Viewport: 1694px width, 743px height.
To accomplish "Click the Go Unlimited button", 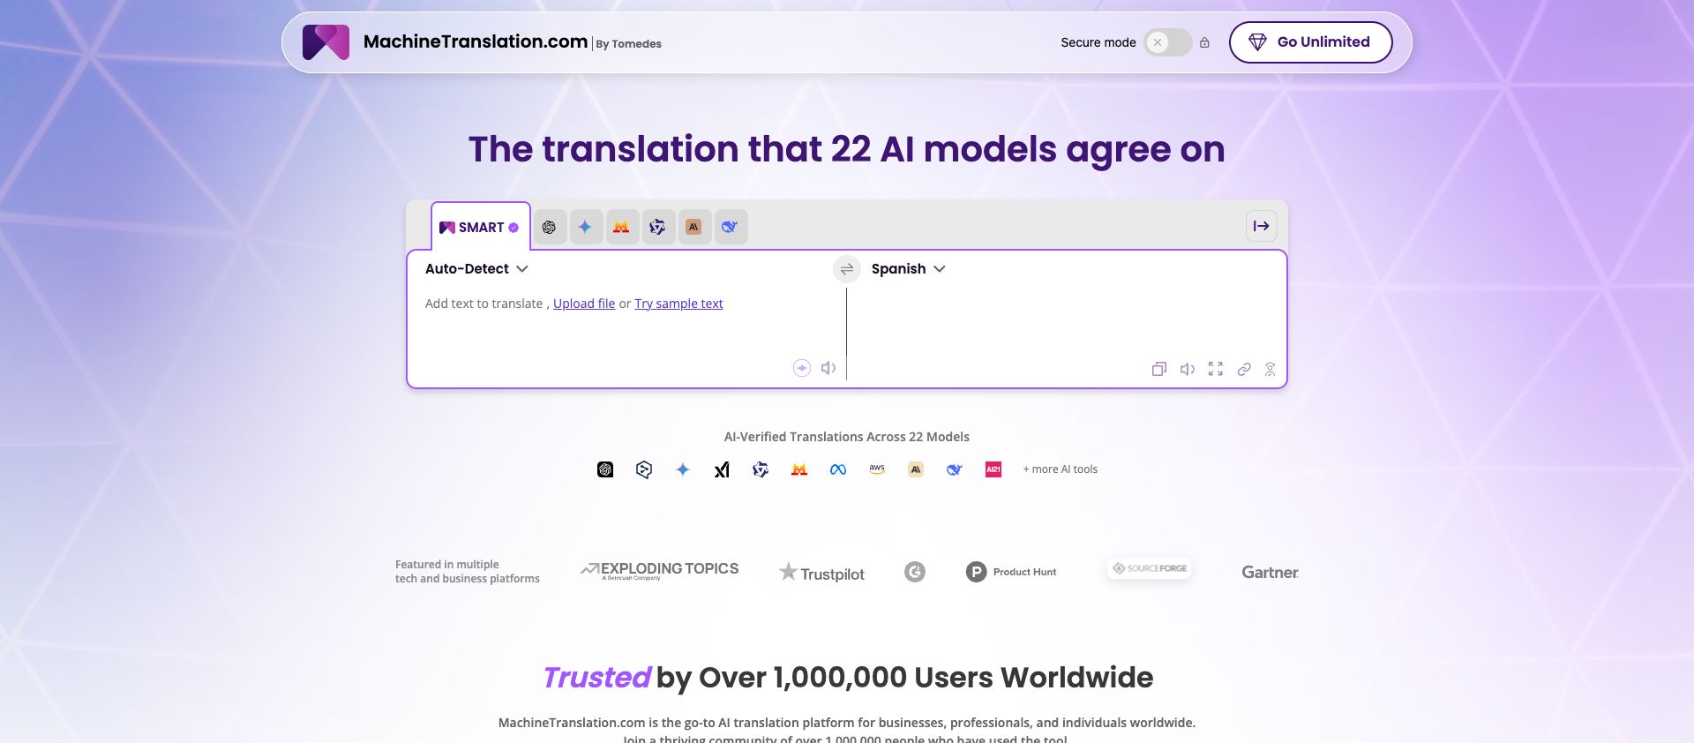I will [1310, 42].
